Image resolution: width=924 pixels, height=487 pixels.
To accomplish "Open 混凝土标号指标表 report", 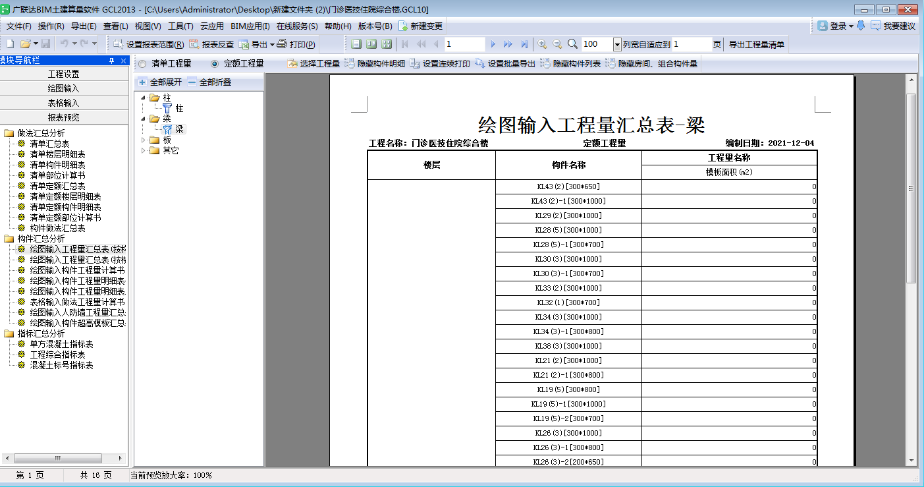I will 61,365.
